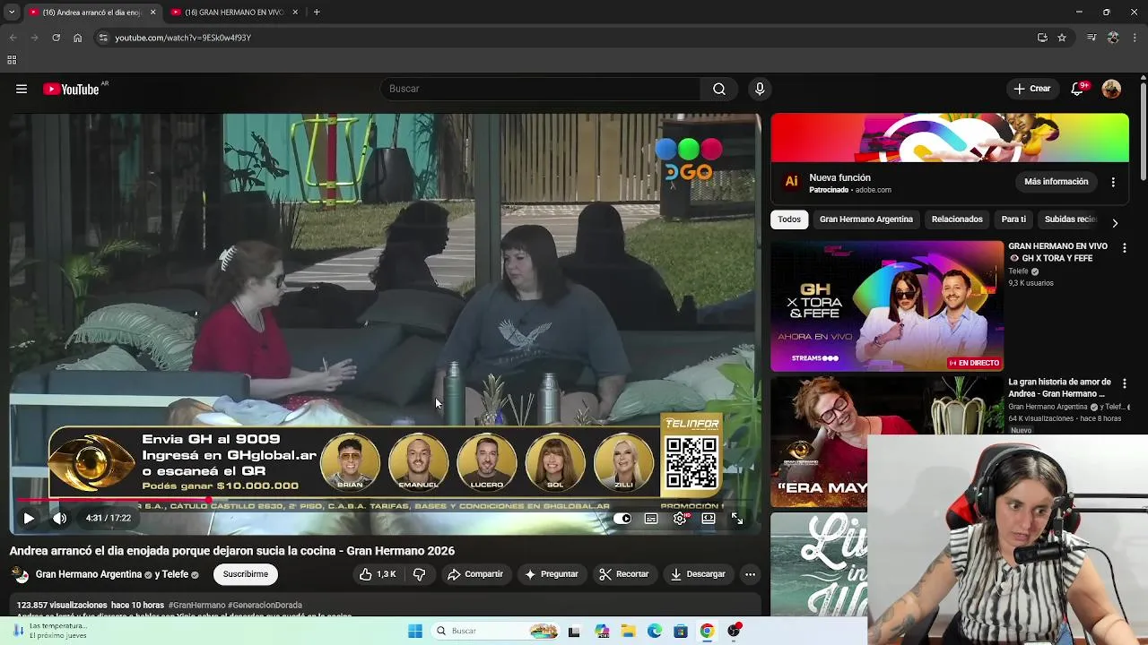Install app icon in address bar

coord(1042,38)
